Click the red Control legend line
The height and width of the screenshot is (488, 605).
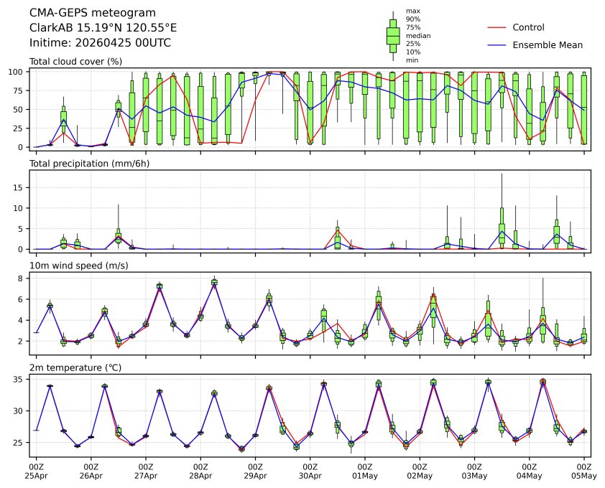(x=497, y=27)
